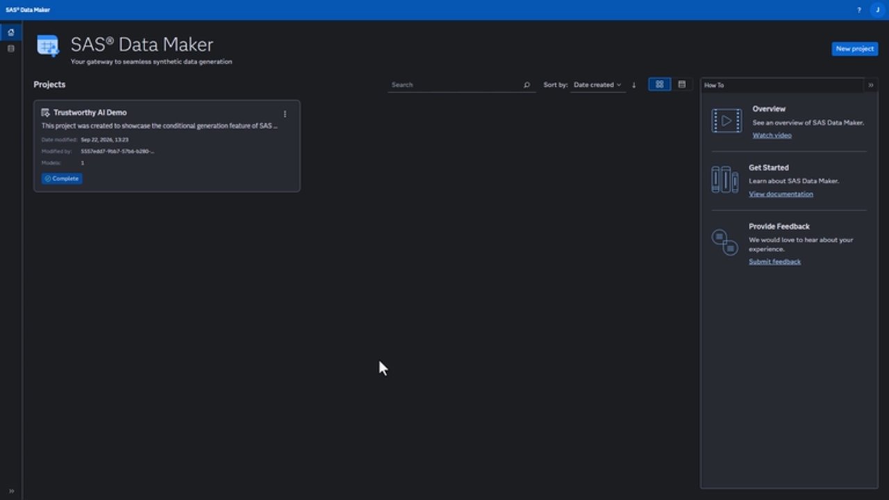Open Trustworthy AI Demo card options menu
The width and height of the screenshot is (889, 500).
[x=285, y=114]
